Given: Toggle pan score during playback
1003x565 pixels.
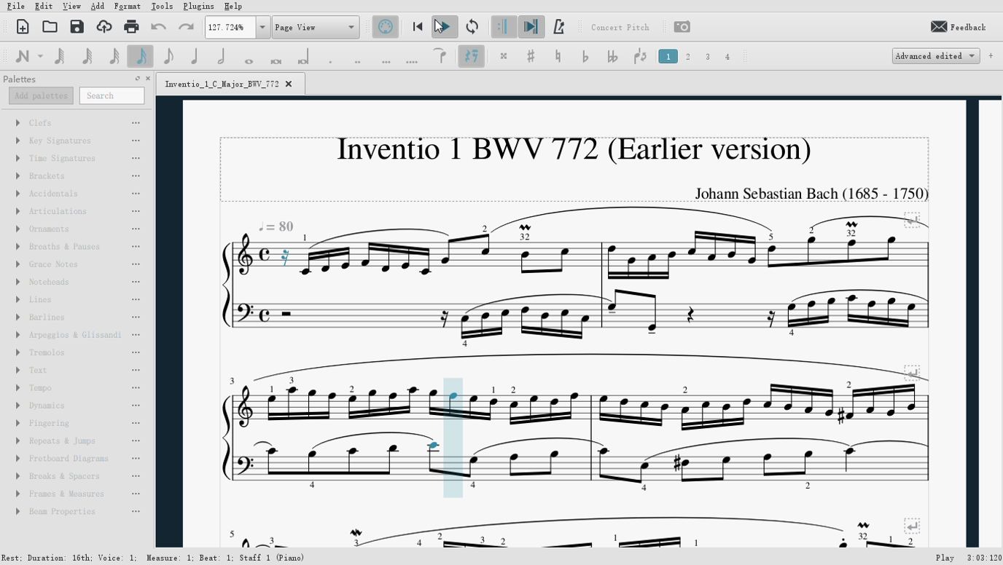Looking at the screenshot, I should (x=531, y=27).
